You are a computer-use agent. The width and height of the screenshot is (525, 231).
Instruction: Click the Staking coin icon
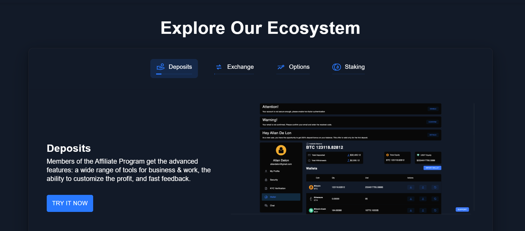click(x=336, y=67)
